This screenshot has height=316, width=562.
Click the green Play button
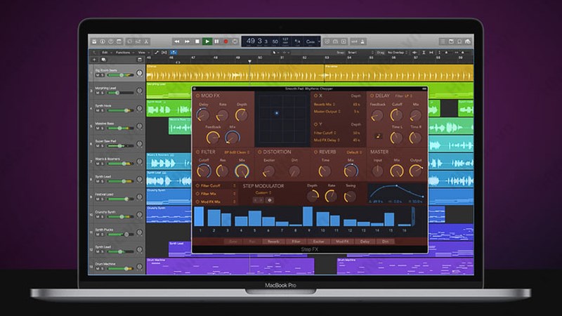[x=207, y=41]
